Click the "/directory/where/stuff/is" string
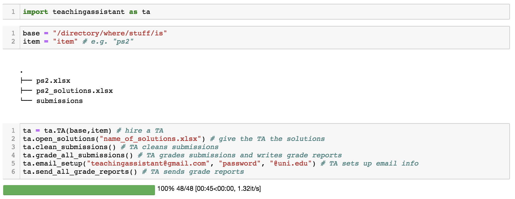 tap(110, 33)
